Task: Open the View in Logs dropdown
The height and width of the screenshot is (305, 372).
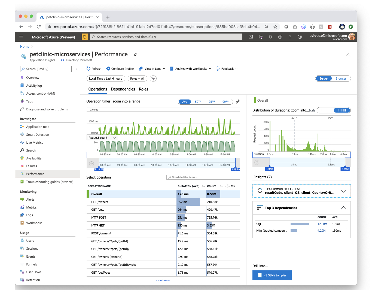Action: (152, 69)
